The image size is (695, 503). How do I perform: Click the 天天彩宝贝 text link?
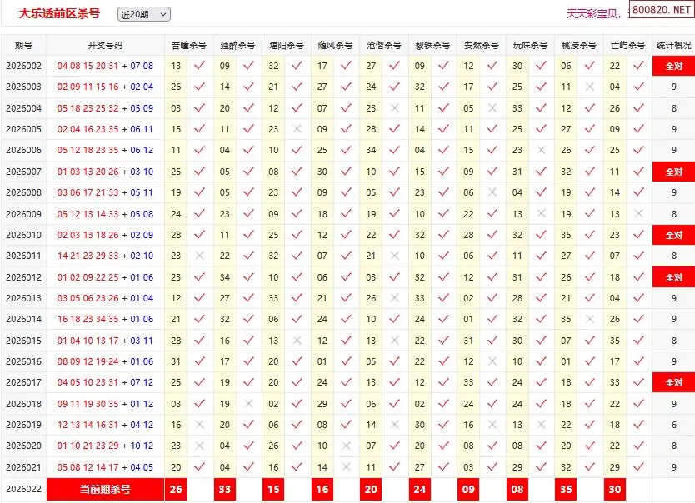[x=592, y=13]
